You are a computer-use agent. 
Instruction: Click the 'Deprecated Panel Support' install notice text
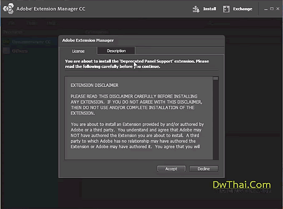tap(137, 64)
